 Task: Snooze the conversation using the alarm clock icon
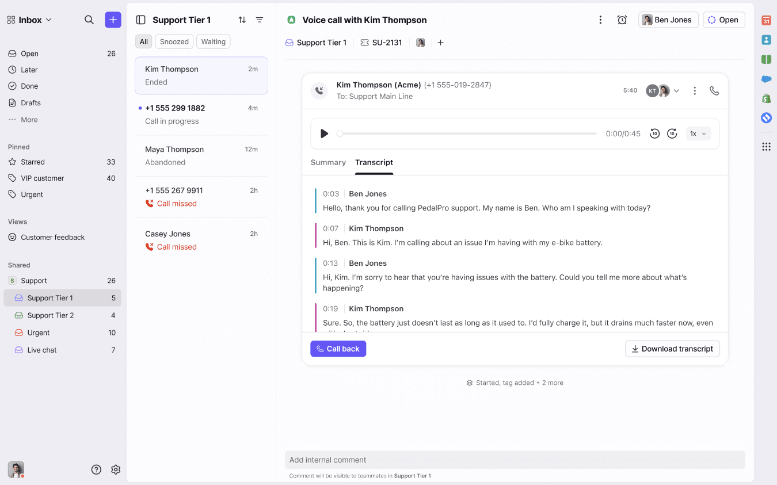coord(622,19)
